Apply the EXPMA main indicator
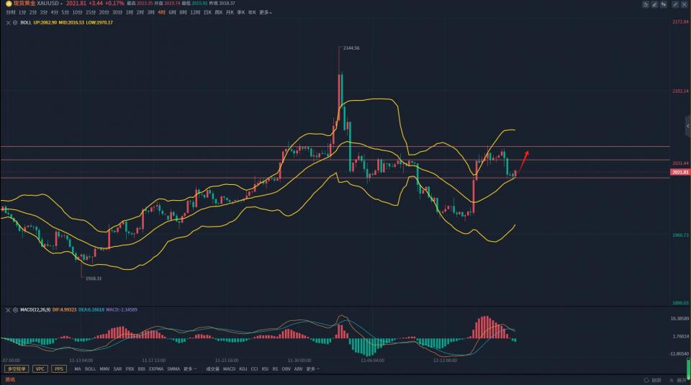 (155, 368)
